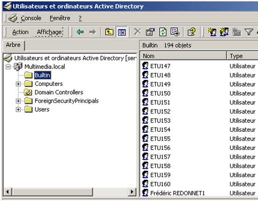Click the MMC console icon in menu bar
This screenshot has width=258, height=201.
(x=13, y=18)
